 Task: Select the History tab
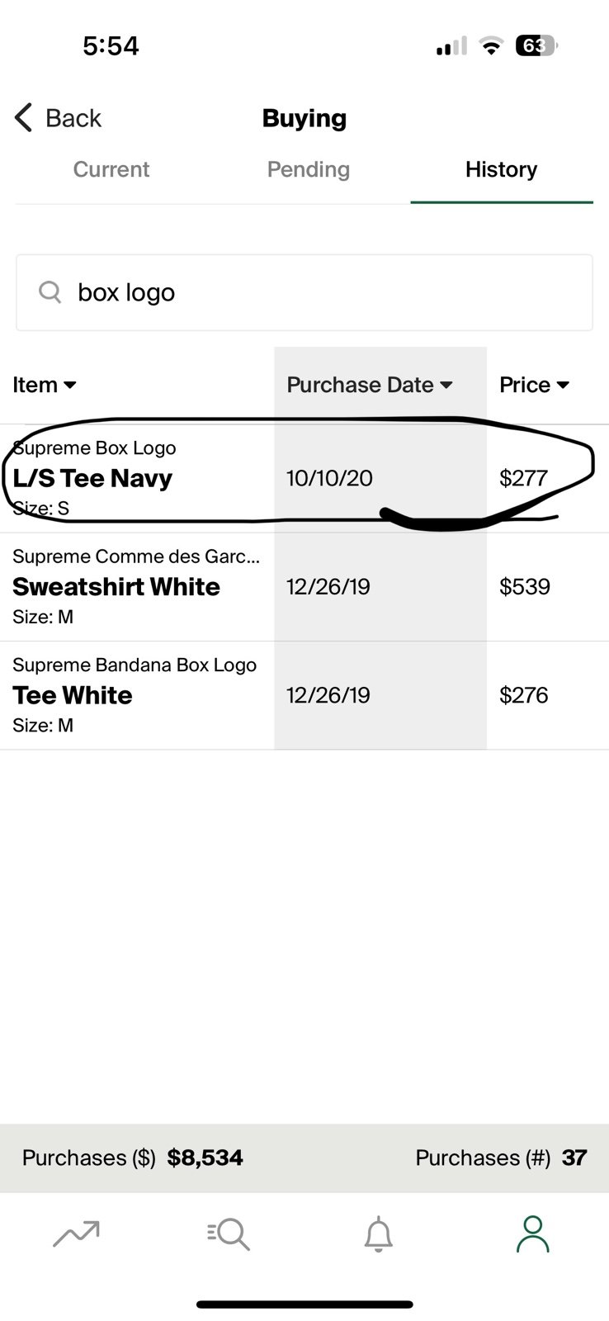(x=502, y=169)
